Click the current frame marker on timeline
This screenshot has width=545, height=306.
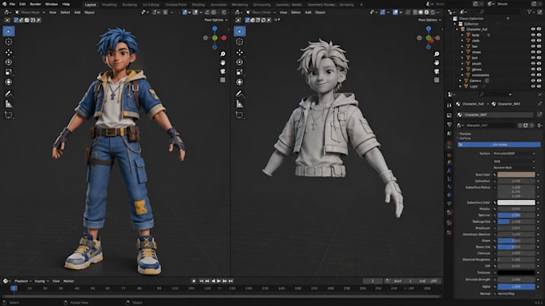click(x=14, y=288)
